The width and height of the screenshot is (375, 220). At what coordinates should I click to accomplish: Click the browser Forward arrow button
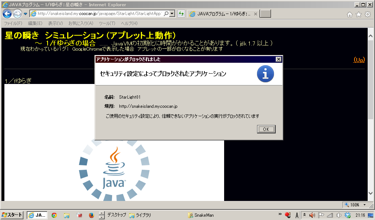17,14
